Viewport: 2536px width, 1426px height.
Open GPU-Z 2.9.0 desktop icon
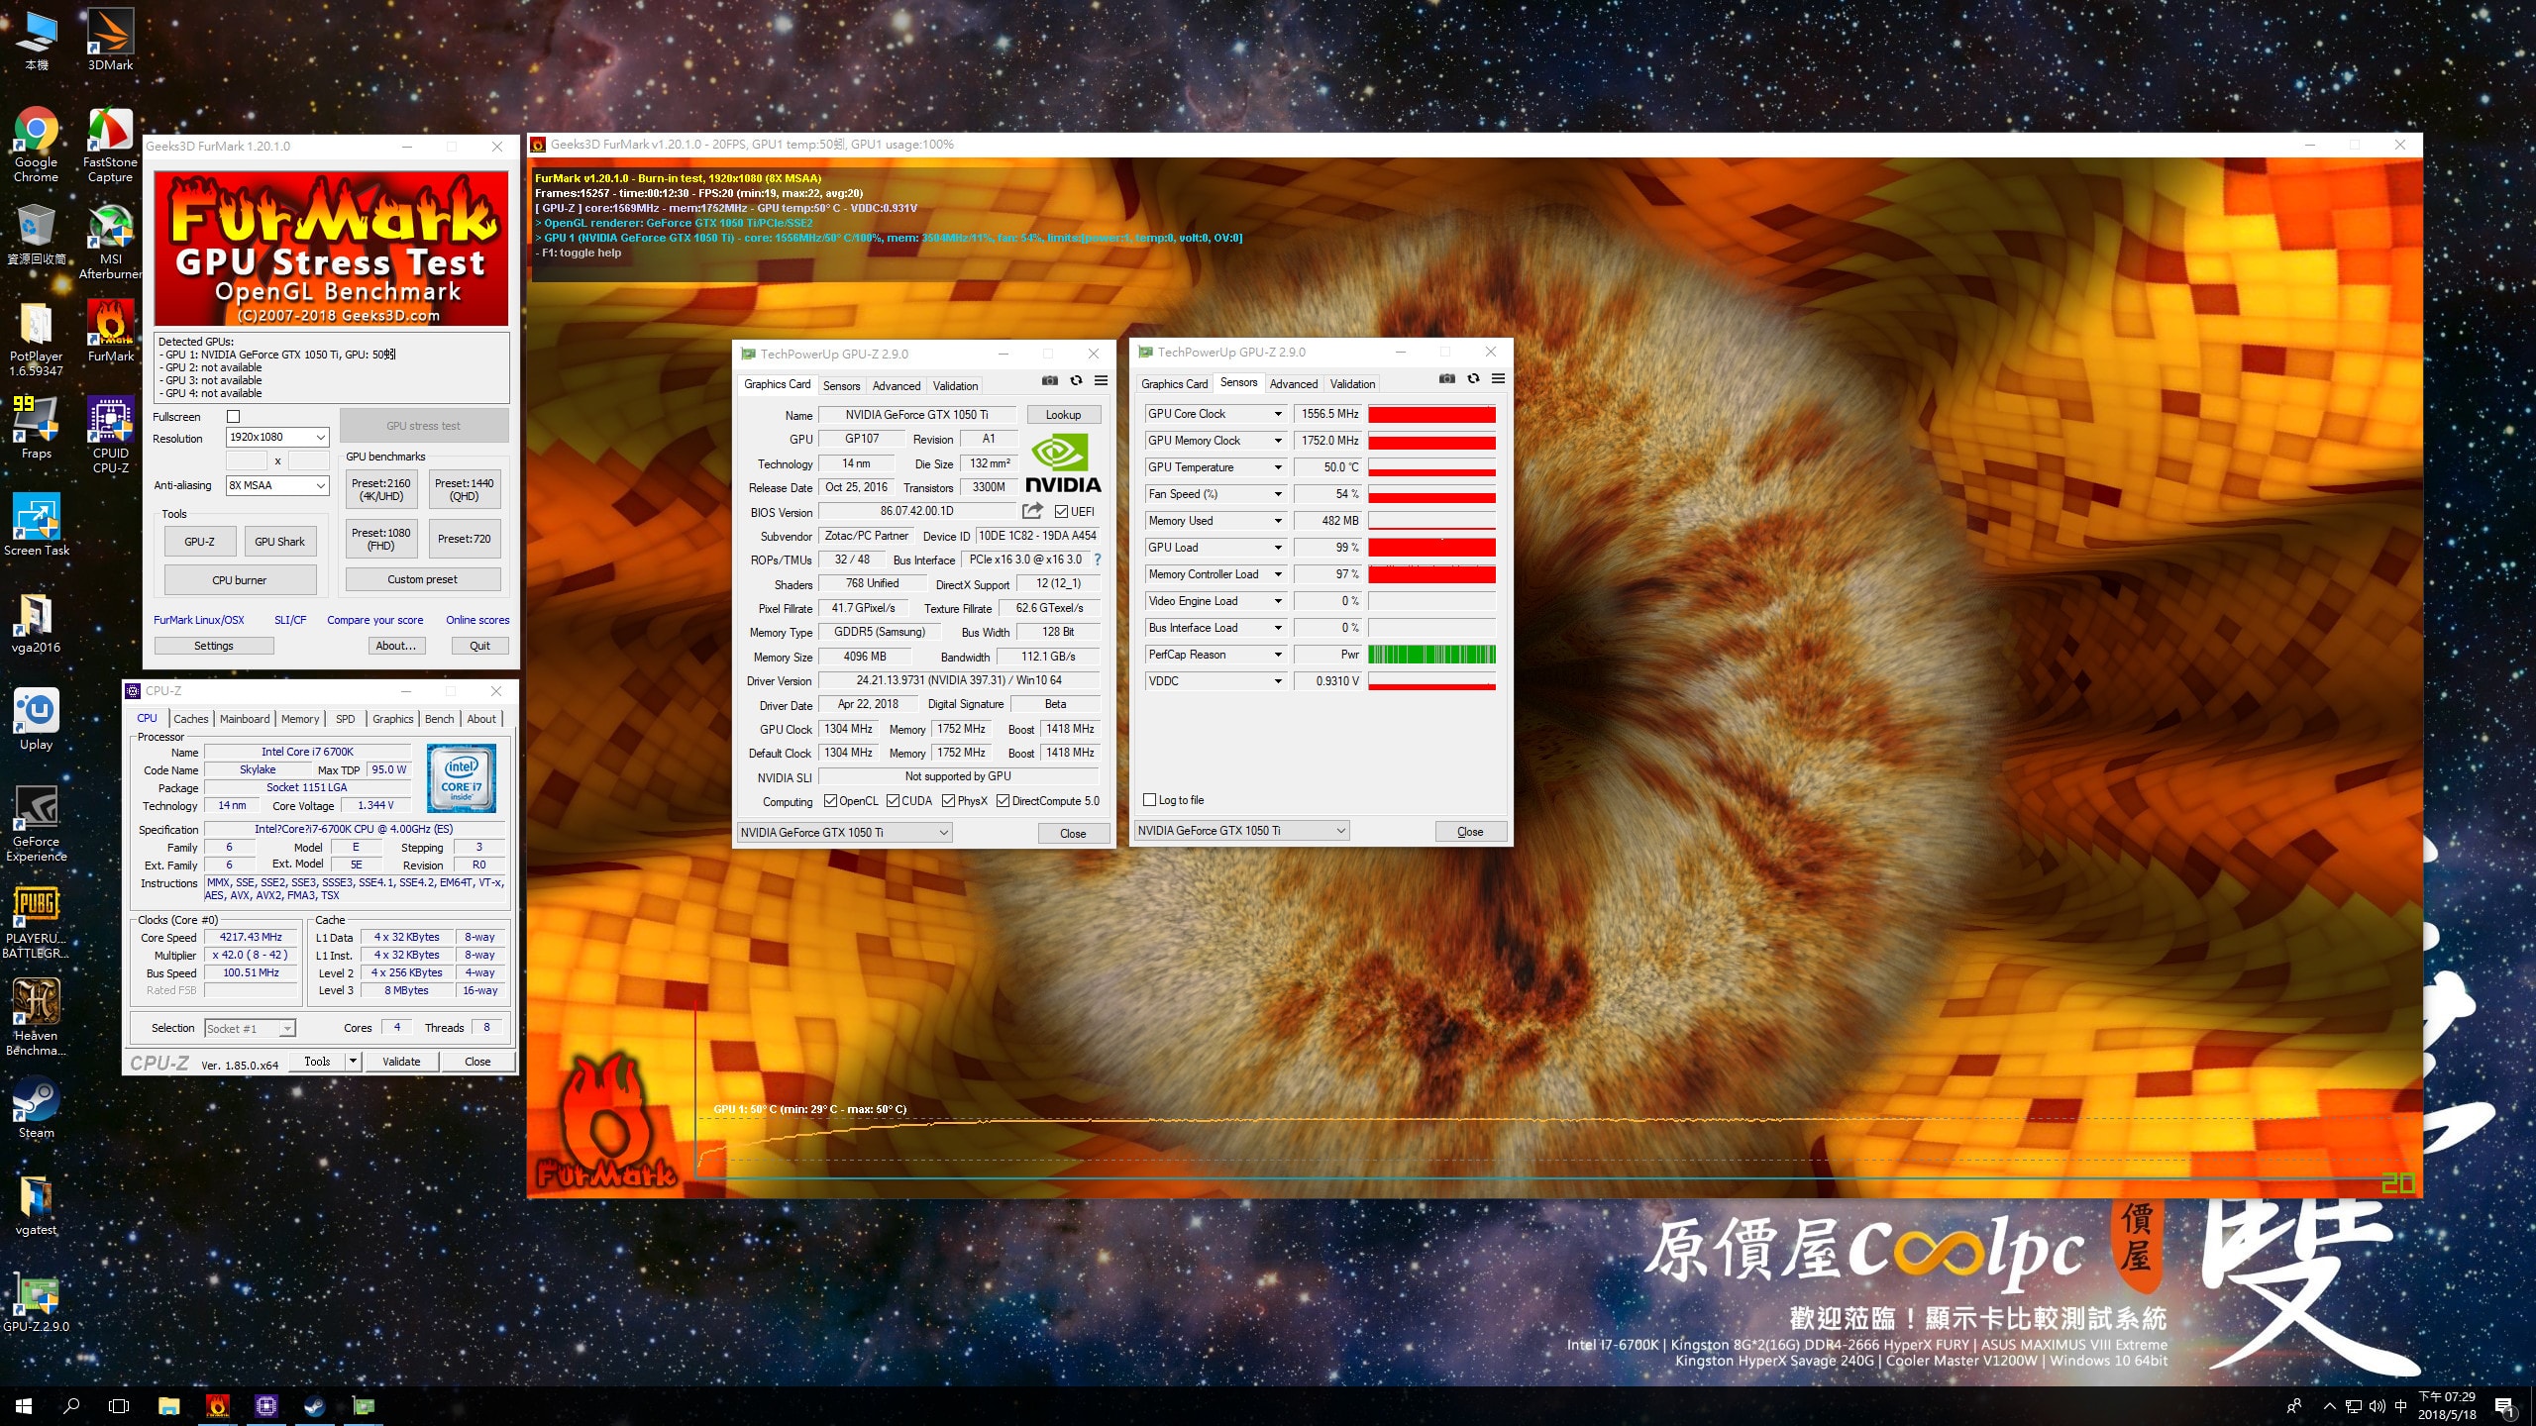point(36,1302)
